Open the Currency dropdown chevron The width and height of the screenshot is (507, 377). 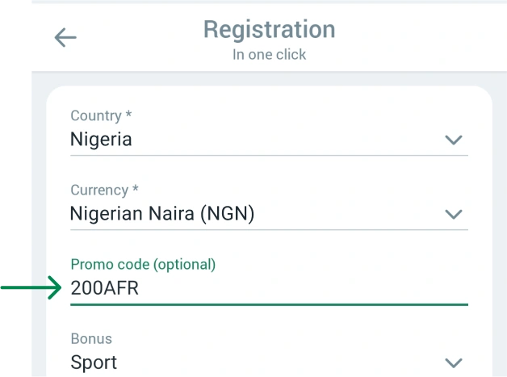(454, 214)
